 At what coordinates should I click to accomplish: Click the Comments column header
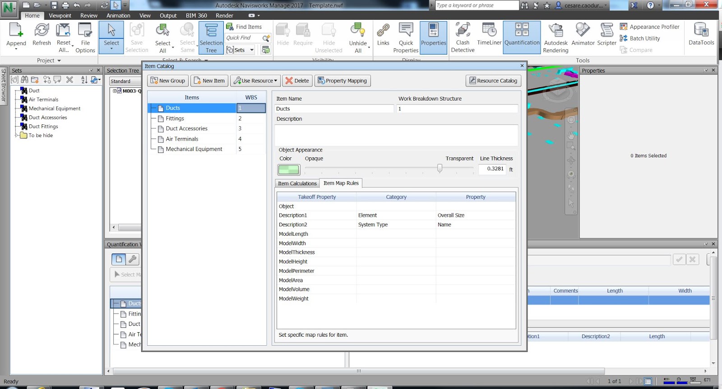point(565,291)
